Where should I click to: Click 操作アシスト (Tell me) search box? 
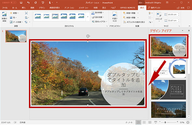pos(154,8)
